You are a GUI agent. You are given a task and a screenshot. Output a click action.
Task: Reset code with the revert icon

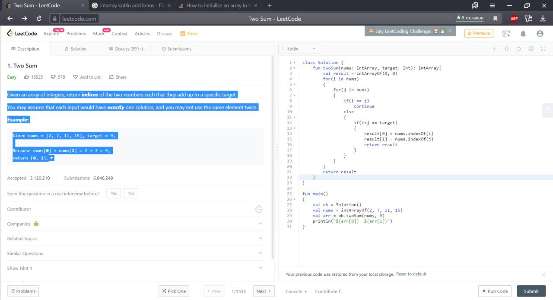coord(518,49)
